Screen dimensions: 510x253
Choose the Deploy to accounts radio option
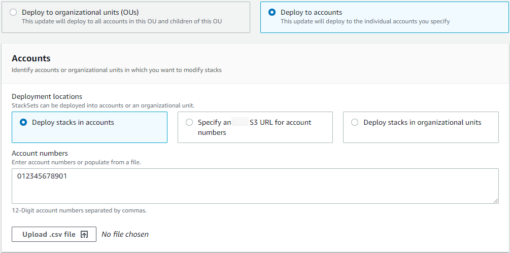point(272,12)
